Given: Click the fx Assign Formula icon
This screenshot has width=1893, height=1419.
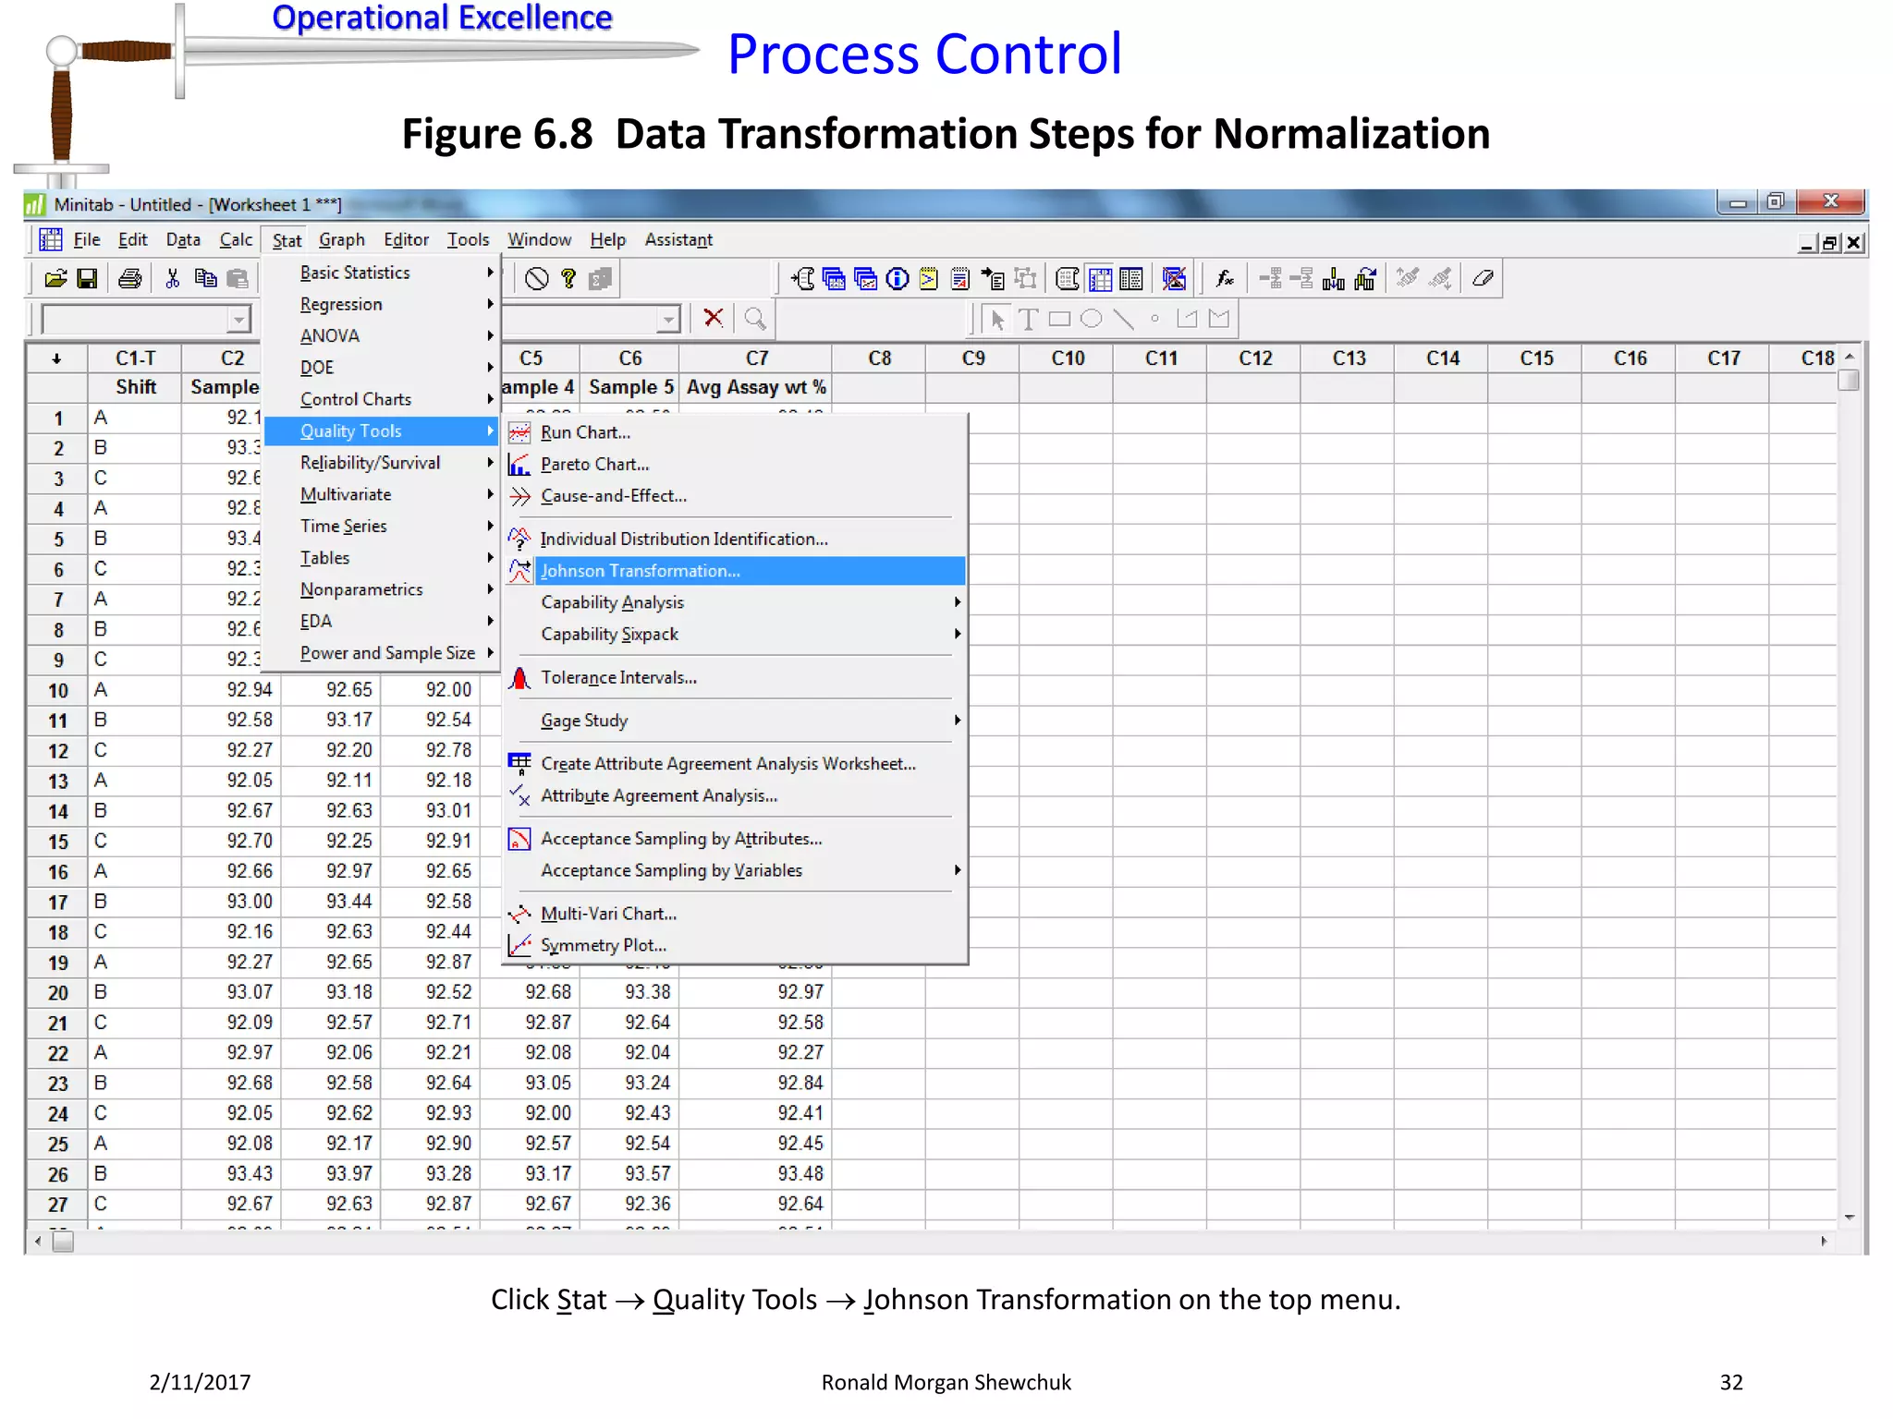Looking at the screenshot, I should pyautogui.click(x=1226, y=279).
